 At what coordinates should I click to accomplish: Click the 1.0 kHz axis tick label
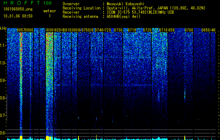click(3, 63)
